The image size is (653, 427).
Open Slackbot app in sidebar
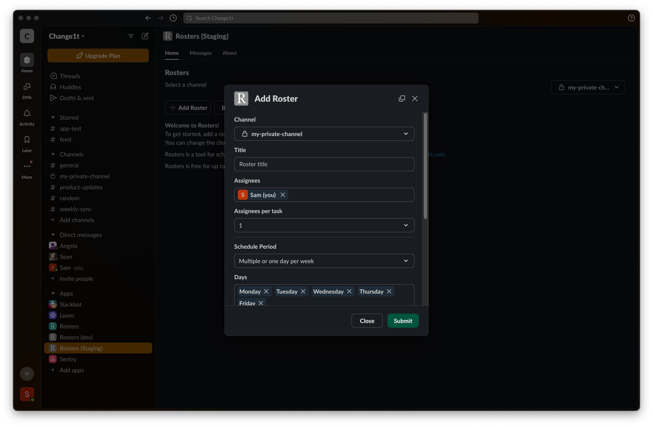tap(98, 304)
